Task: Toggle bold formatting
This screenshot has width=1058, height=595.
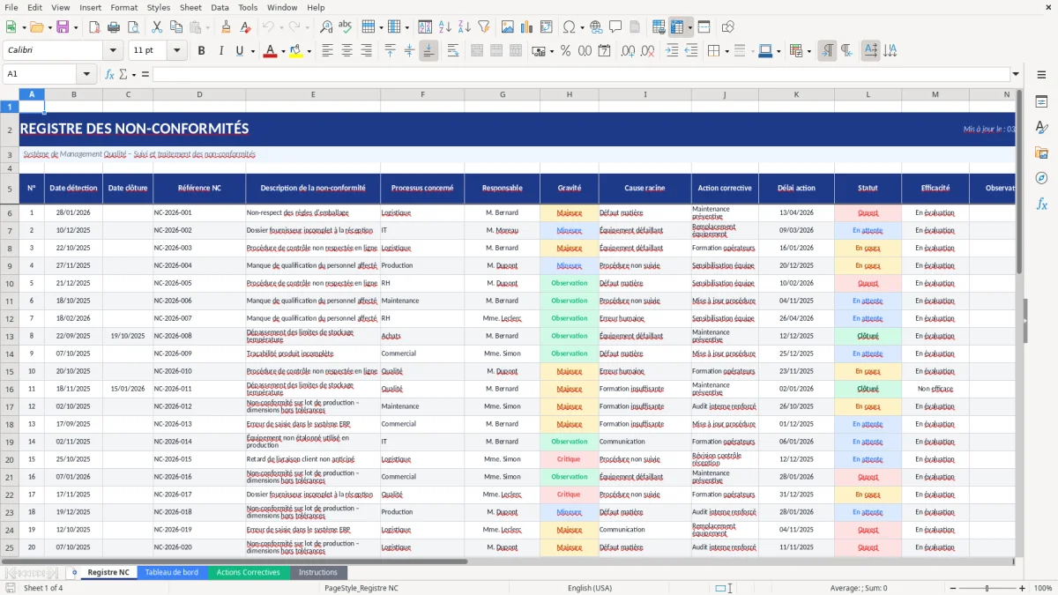Action: (x=201, y=50)
